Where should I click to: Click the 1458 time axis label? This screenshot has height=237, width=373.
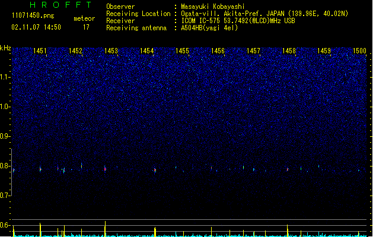(x=289, y=51)
